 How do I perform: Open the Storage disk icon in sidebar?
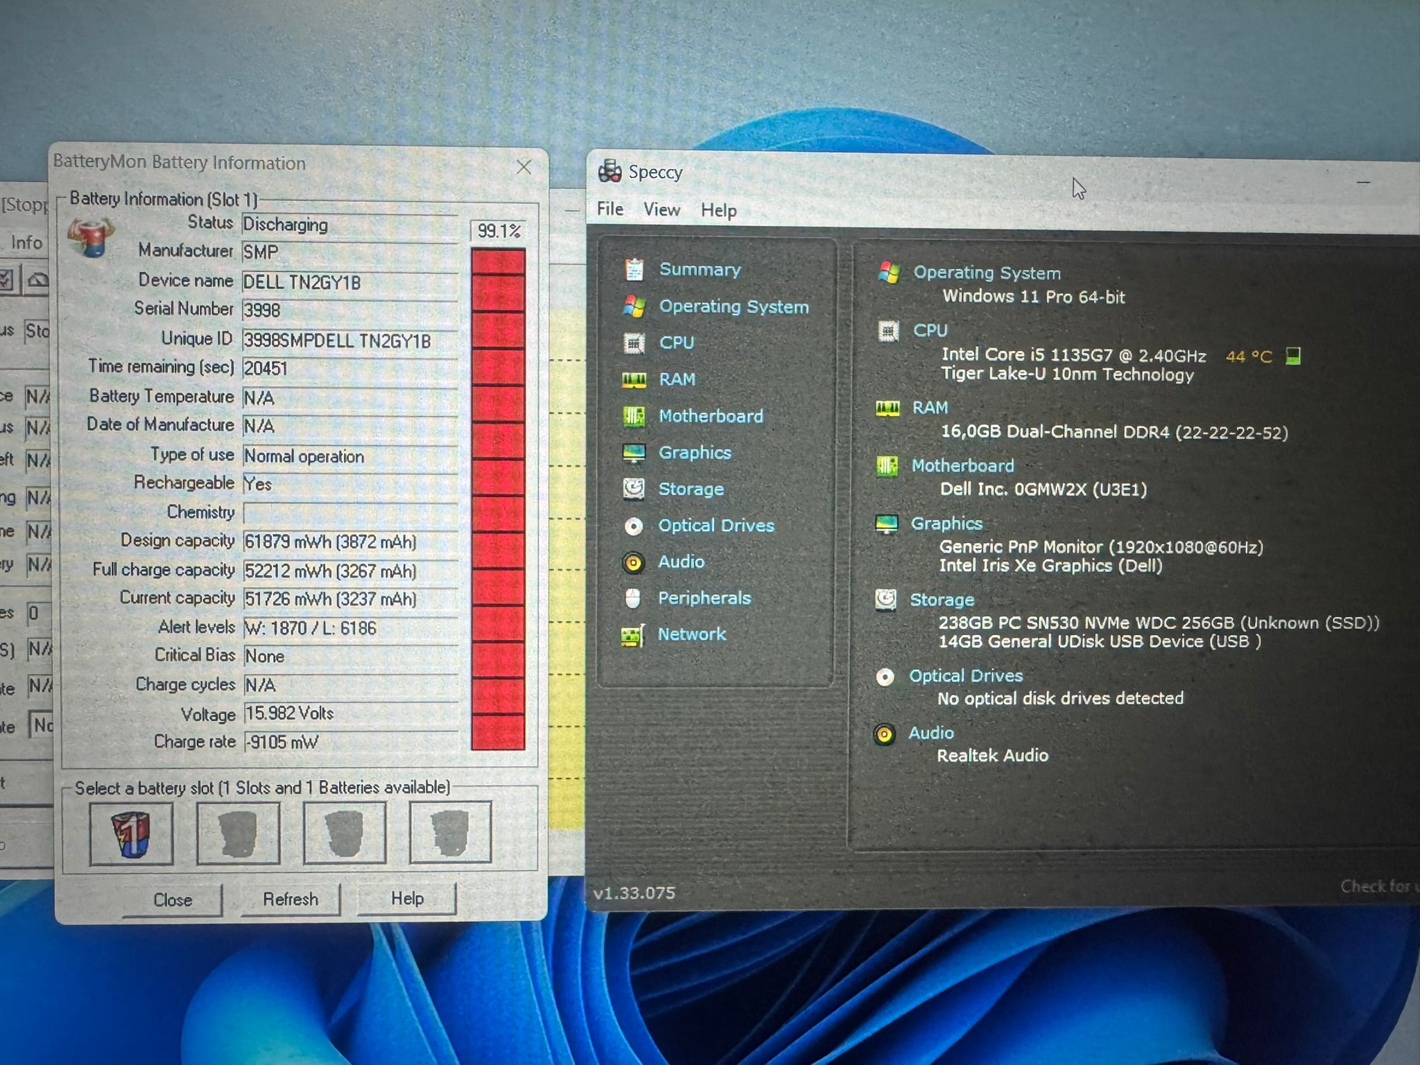point(633,489)
